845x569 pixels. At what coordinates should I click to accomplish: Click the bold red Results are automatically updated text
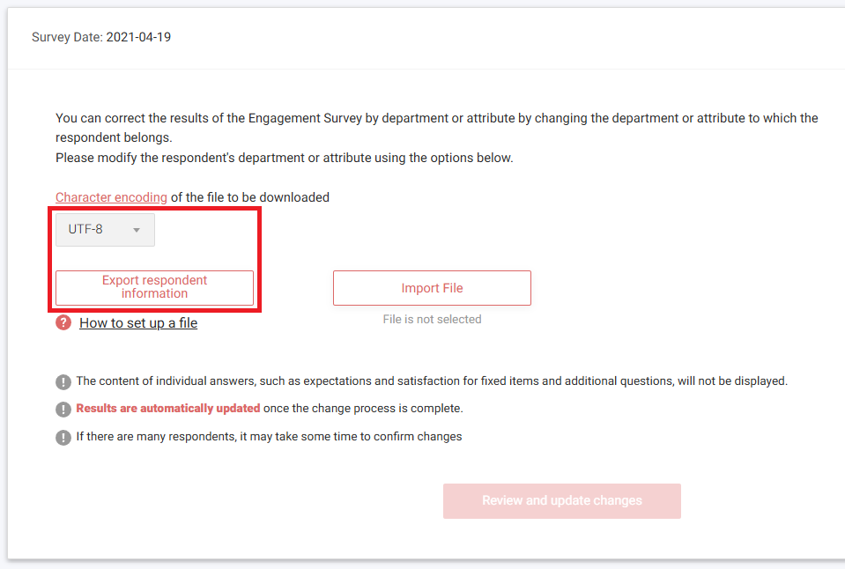point(167,409)
